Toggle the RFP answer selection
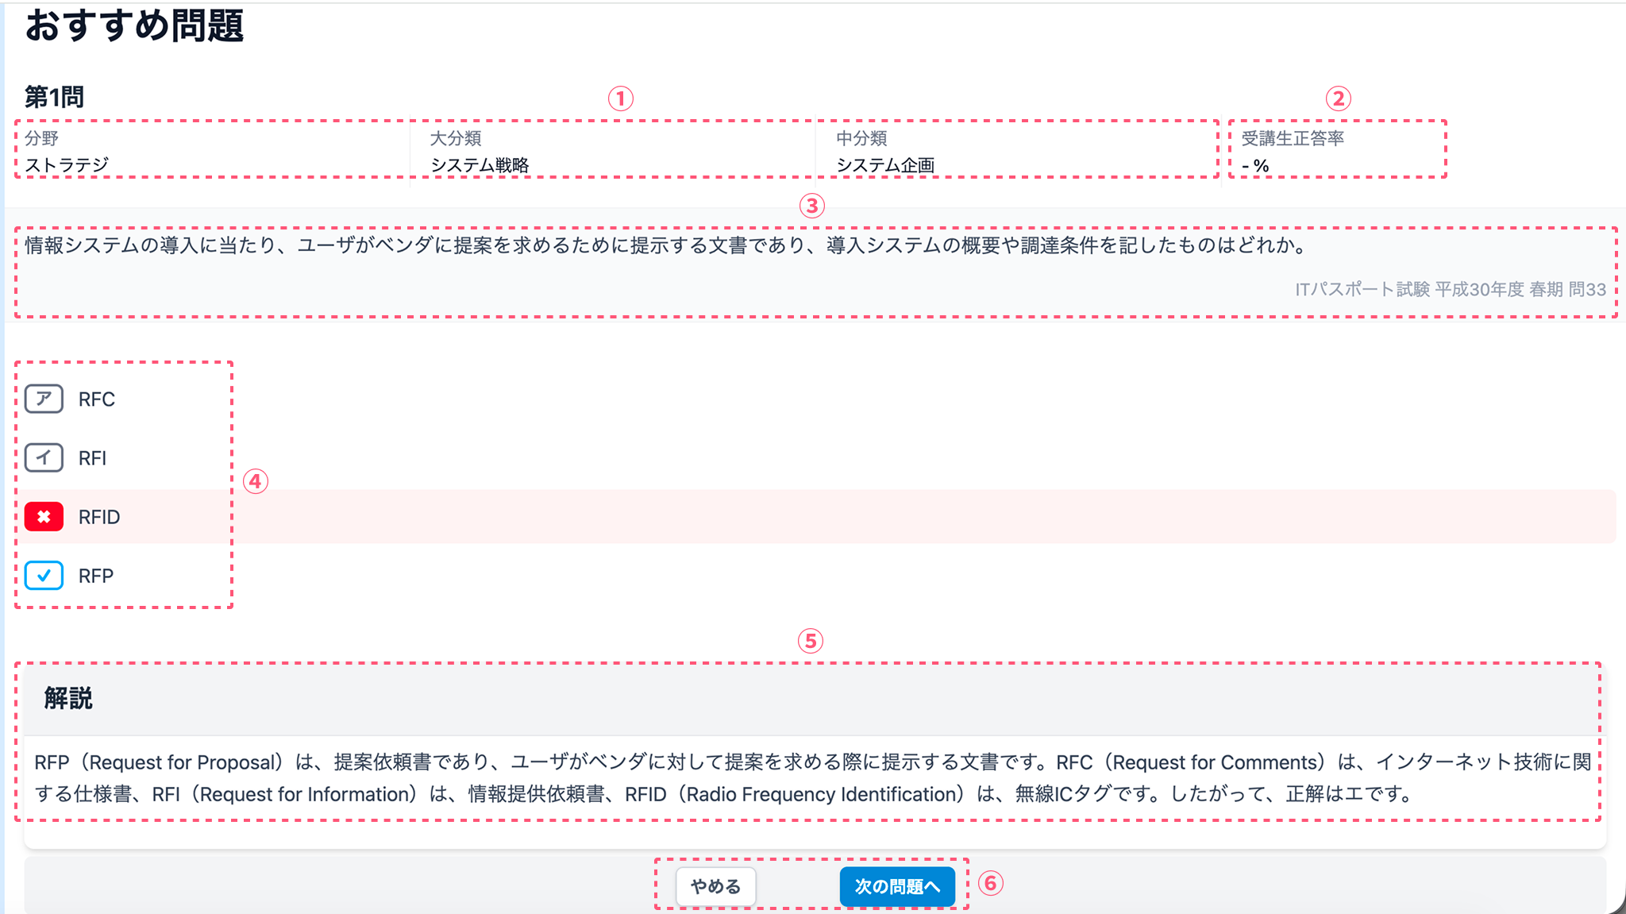The height and width of the screenshot is (914, 1626). pyautogui.click(x=95, y=575)
